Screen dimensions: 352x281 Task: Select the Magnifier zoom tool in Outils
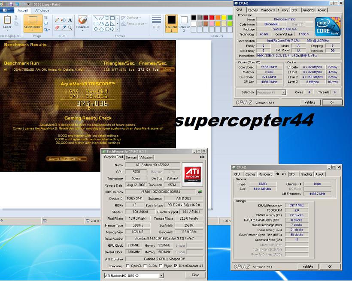click(x=70, y=27)
